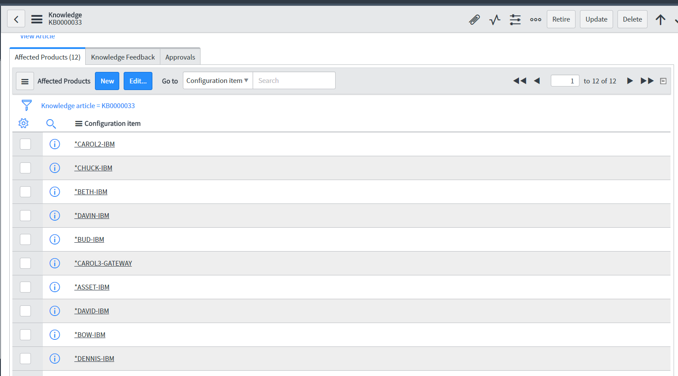This screenshot has width=678, height=376.
Task: Open list search with the magnifier icon
Action: coord(51,124)
